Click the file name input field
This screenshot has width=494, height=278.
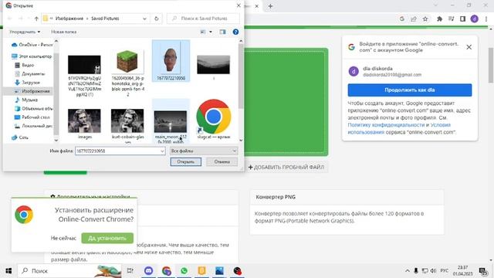(x=117, y=151)
